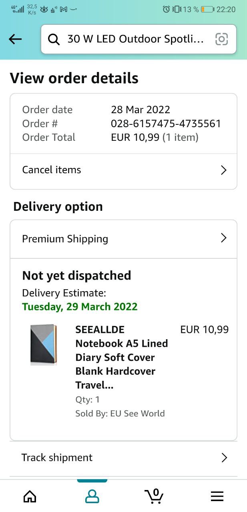Viewport: 247px width, 512px height.
Task: Open camera lens search icon
Action: click(221, 39)
